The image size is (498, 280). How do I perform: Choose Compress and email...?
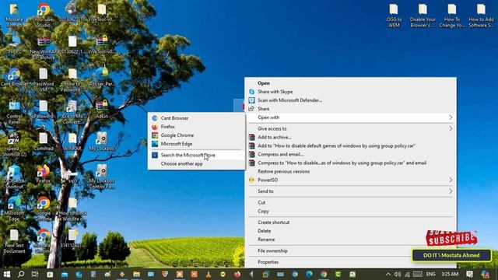pos(350,155)
